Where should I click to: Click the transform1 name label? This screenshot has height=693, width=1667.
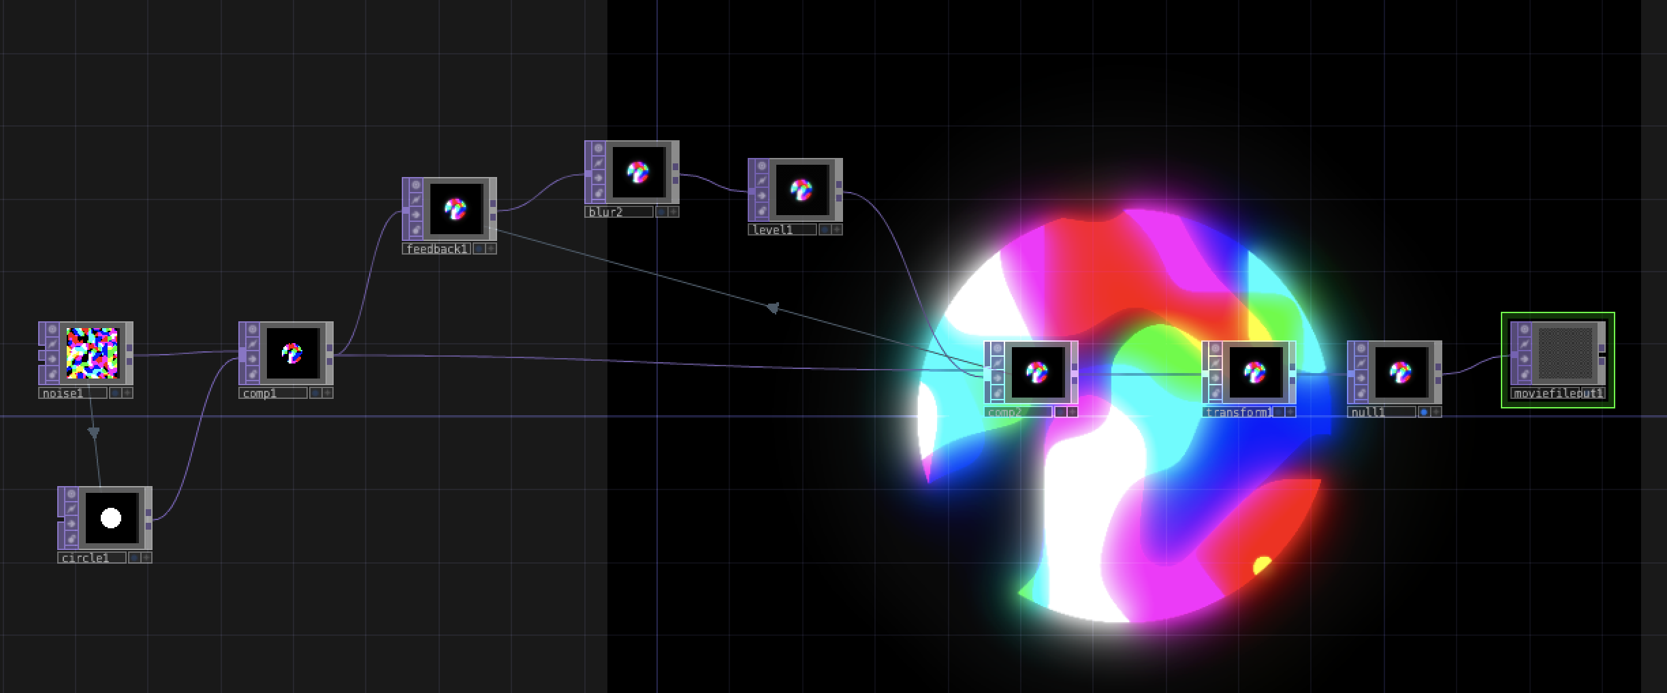coord(1236,413)
